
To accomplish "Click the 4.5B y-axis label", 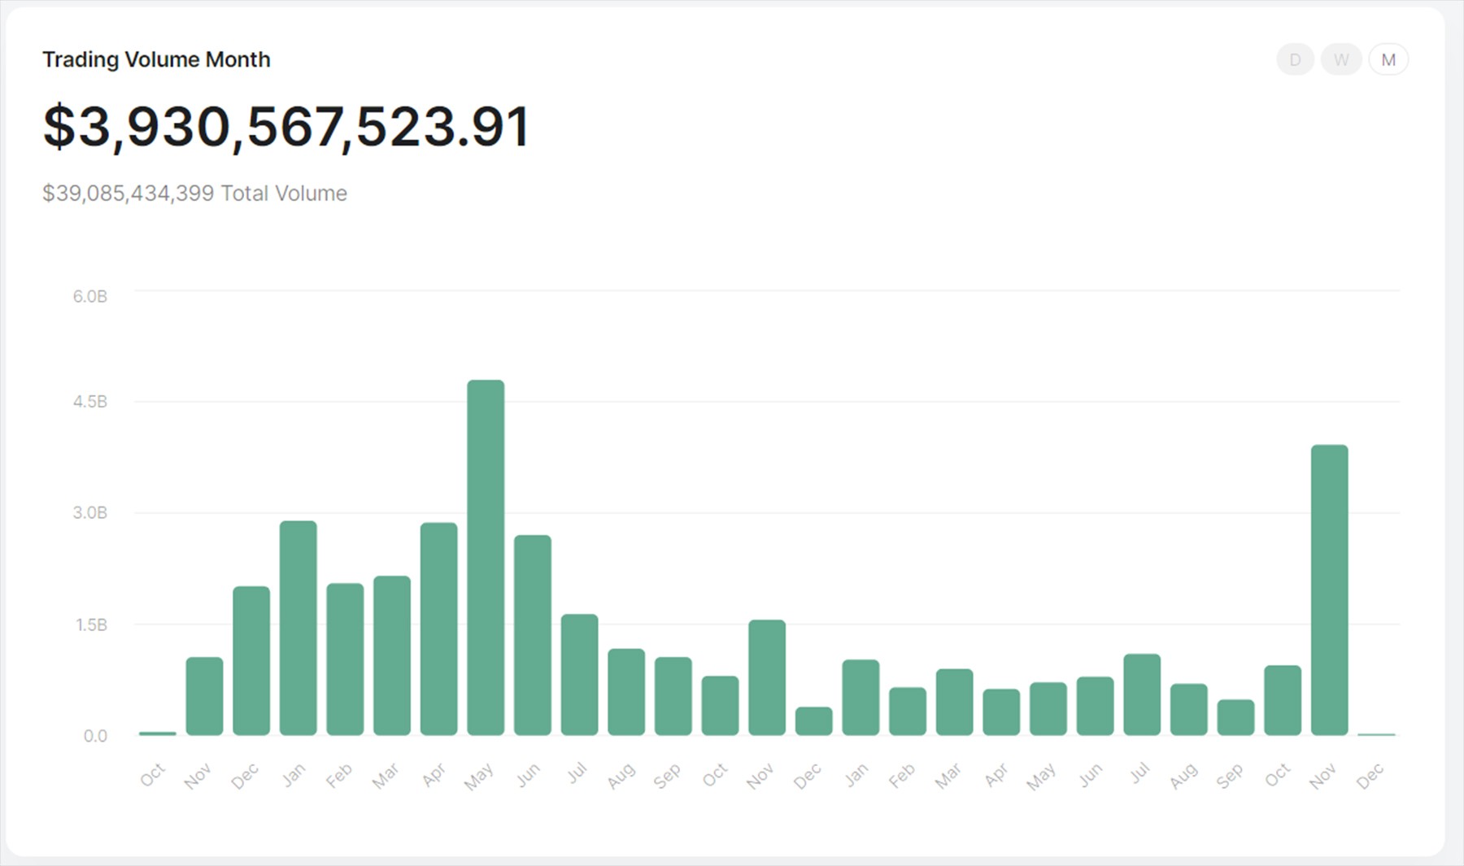I will 89,402.
